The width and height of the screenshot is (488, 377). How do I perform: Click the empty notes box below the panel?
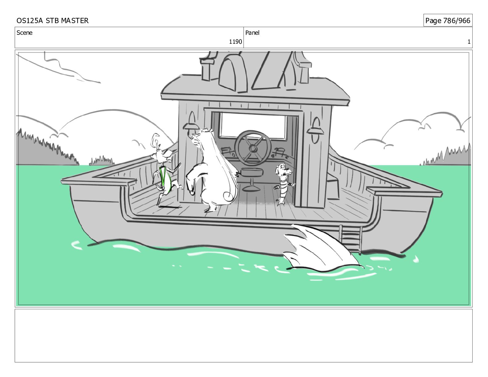pos(244,336)
